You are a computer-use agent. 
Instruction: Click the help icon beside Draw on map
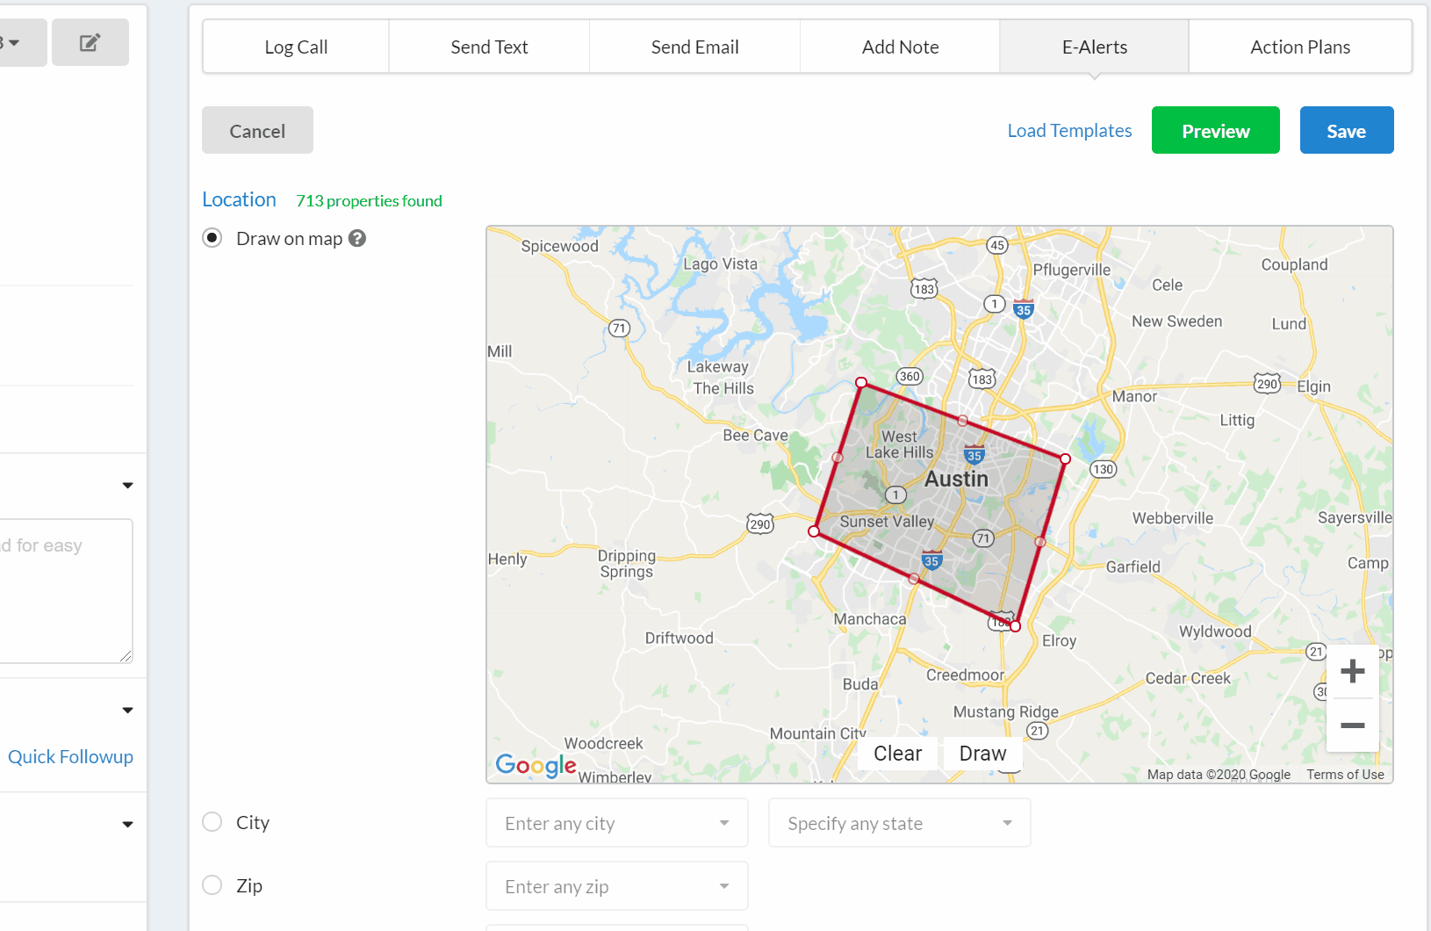click(357, 239)
